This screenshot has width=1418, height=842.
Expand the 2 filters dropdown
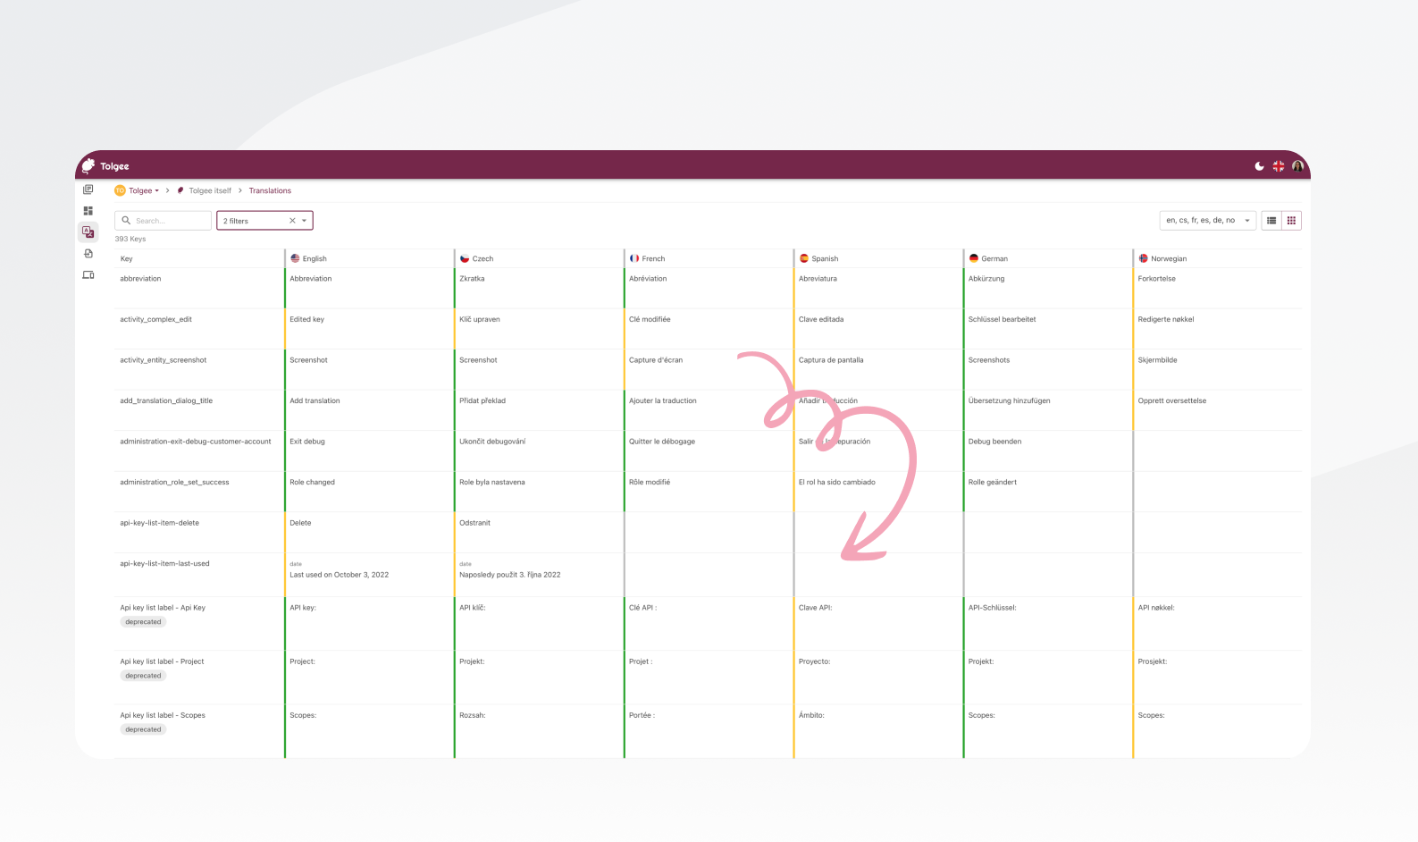tap(304, 221)
